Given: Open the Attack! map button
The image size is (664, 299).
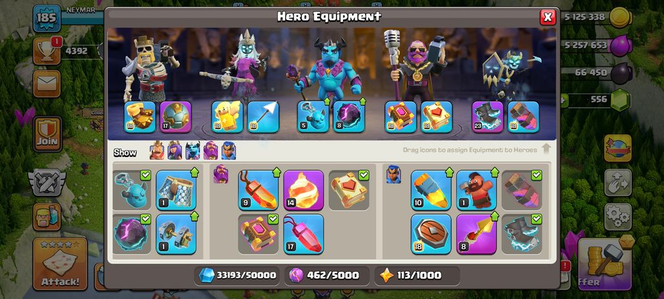Looking at the screenshot, I should (x=59, y=263).
